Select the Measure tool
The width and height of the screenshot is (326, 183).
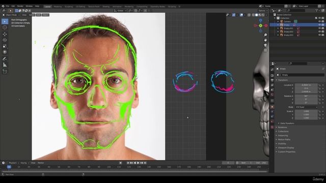click(x=5, y=65)
